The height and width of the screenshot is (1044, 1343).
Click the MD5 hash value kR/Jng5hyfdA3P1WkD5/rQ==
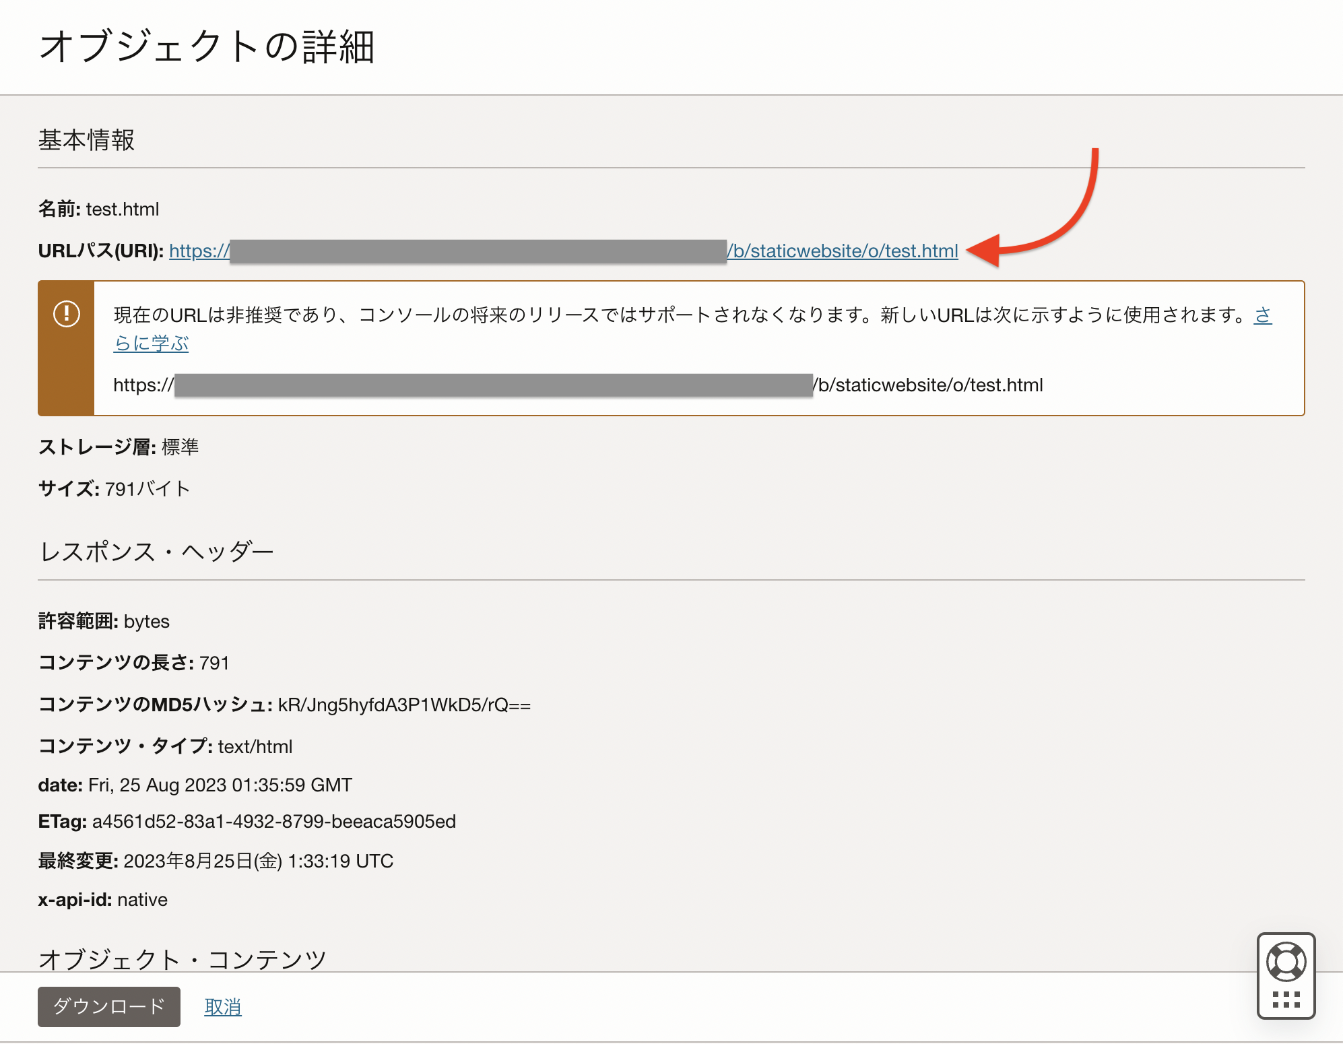[x=404, y=705]
